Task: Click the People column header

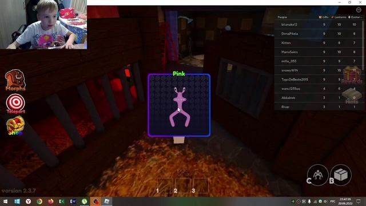Action: (x=282, y=17)
